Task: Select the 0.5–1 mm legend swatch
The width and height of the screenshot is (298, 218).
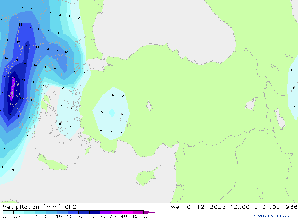Action: (x=19, y=212)
